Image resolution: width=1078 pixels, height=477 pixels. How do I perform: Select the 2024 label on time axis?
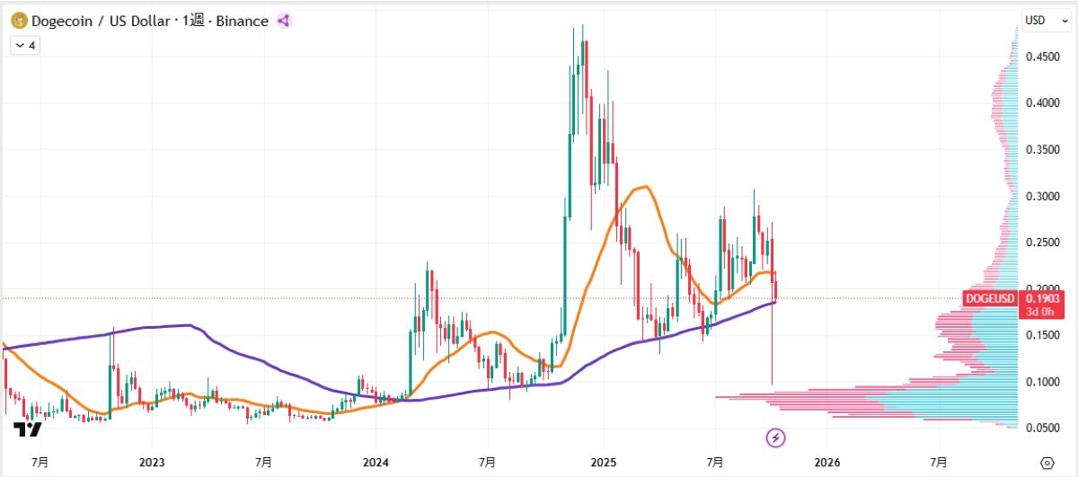click(376, 462)
